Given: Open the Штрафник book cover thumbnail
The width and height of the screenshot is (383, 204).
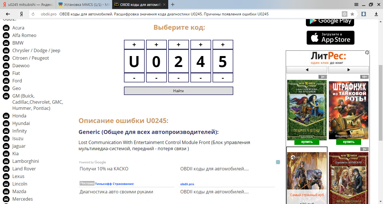Looking at the screenshot, I should click(349, 110).
